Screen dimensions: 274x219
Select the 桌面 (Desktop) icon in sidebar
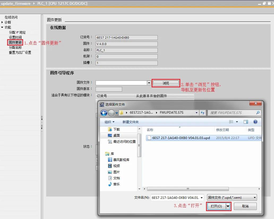click(110, 136)
